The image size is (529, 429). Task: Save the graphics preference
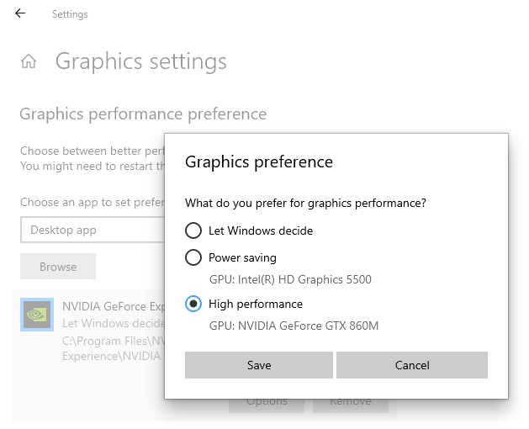click(x=259, y=365)
